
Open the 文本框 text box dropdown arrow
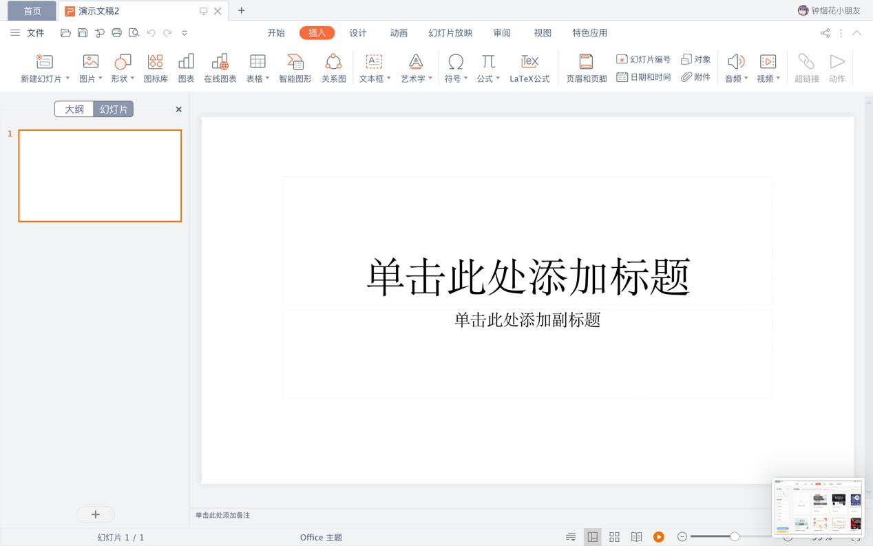pos(390,78)
